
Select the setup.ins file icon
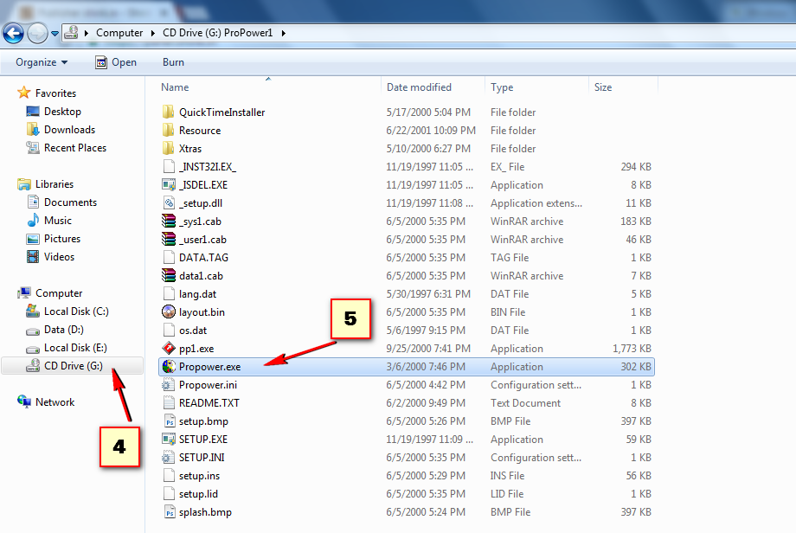pos(169,476)
